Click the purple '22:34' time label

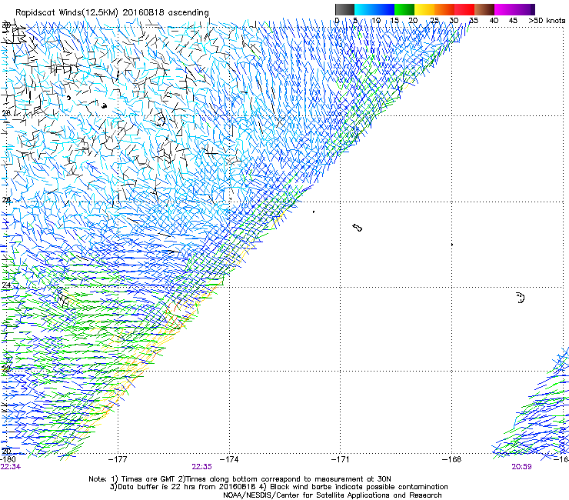(x=11, y=467)
